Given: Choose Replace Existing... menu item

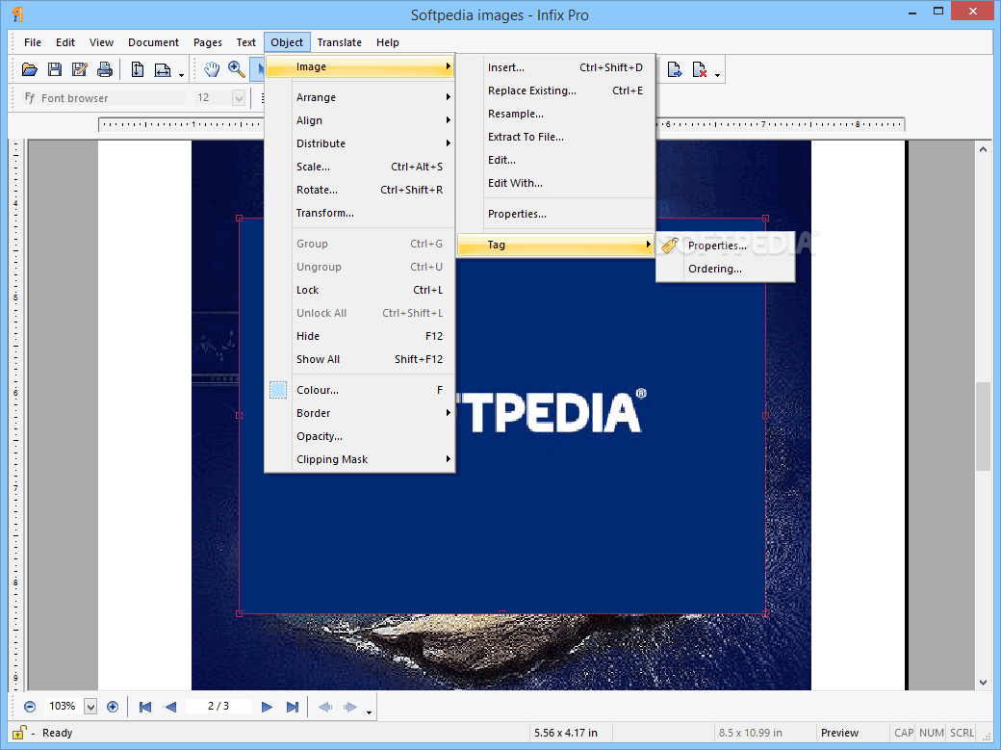Looking at the screenshot, I should (556, 91).
